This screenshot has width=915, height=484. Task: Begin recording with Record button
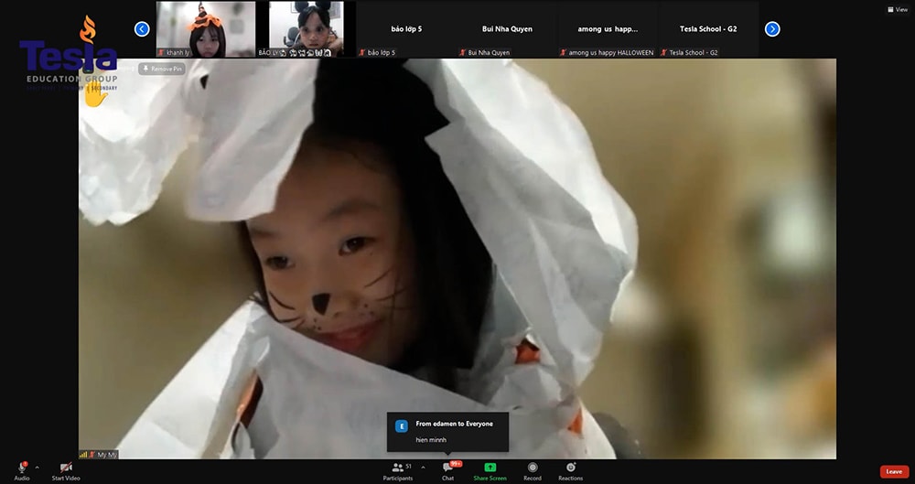[533, 471]
